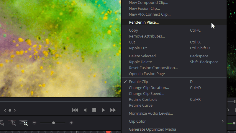Screen dimensions: 236x133
Task: Choose Render in Place from menu
Action: tap(144, 22)
